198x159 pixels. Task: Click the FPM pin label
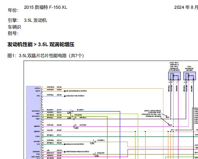coord(38,154)
